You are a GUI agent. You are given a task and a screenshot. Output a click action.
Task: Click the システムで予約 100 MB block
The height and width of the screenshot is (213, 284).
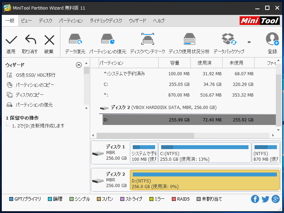tap(144, 153)
